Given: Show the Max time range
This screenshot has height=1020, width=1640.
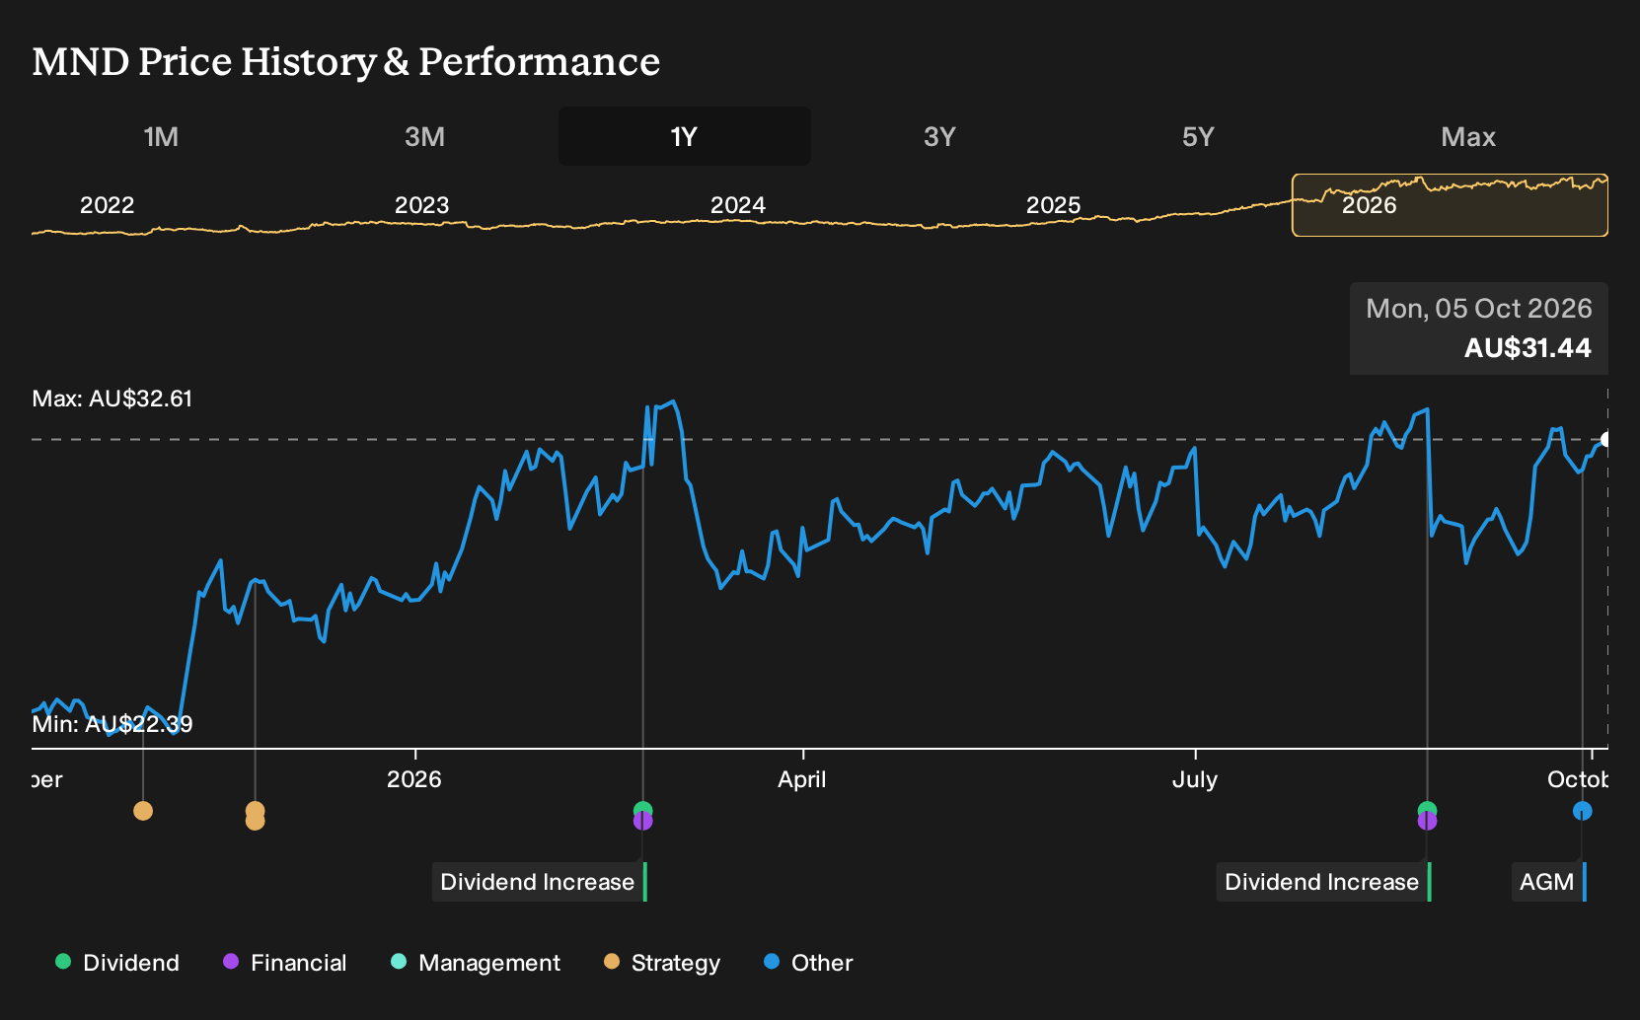Looking at the screenshot, I should 1468,136.
